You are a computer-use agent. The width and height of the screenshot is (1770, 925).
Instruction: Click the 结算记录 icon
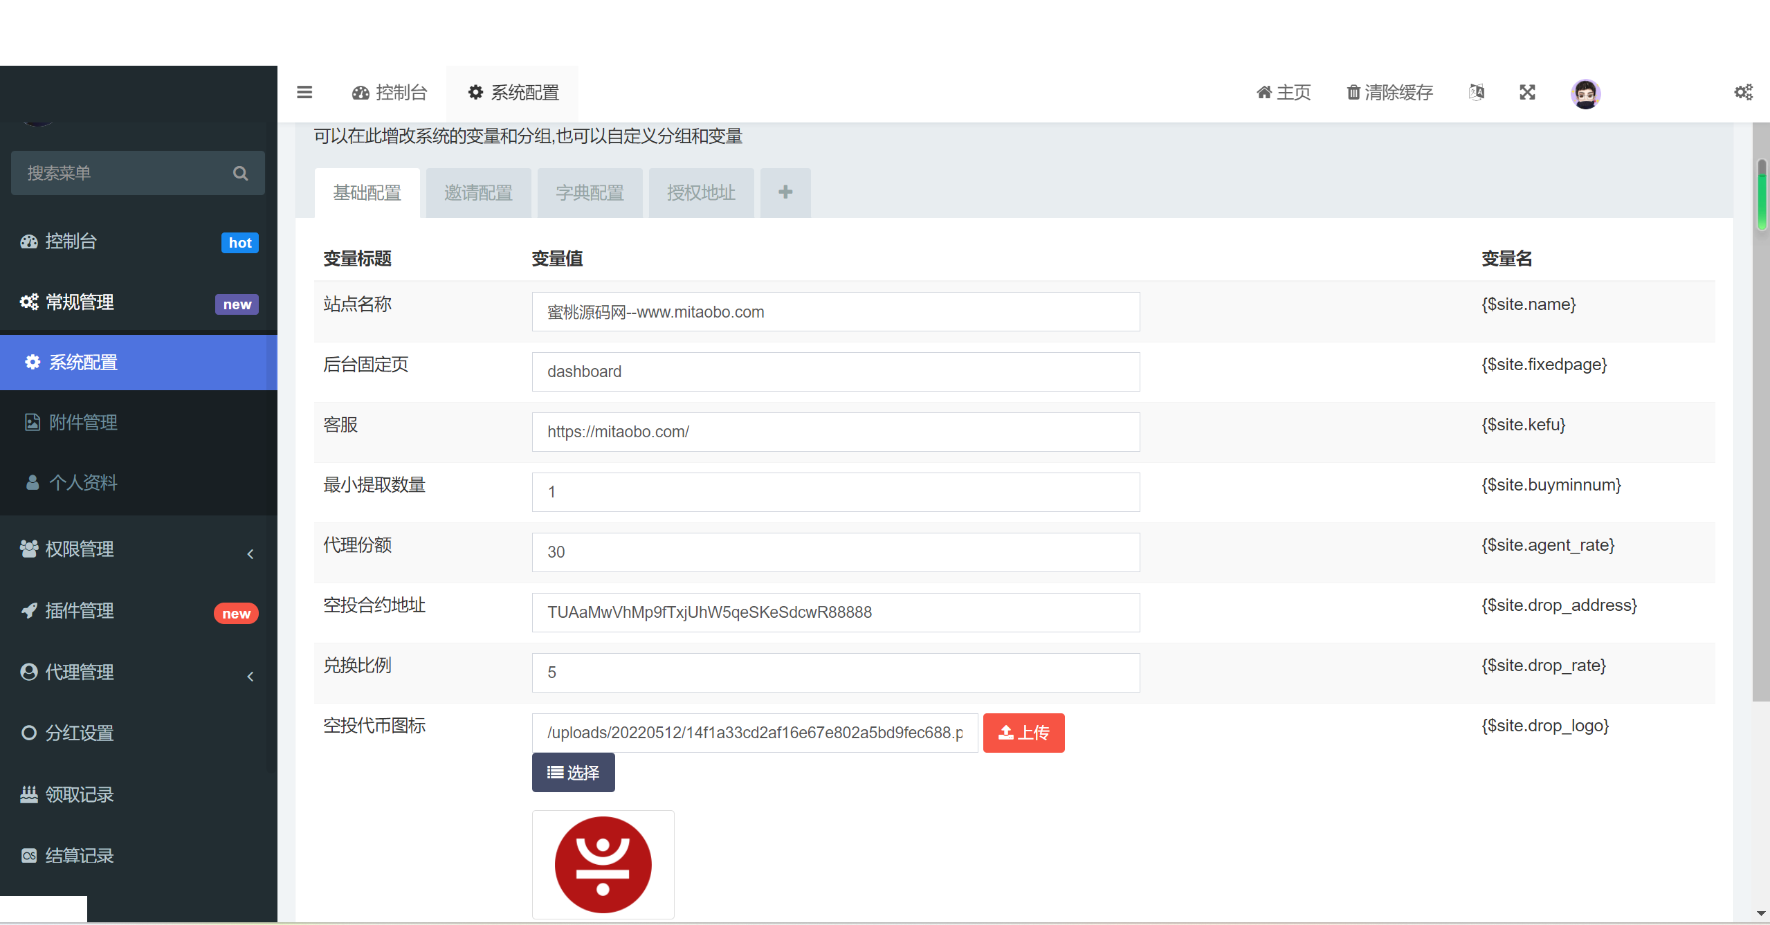click(x=29, y=856)
